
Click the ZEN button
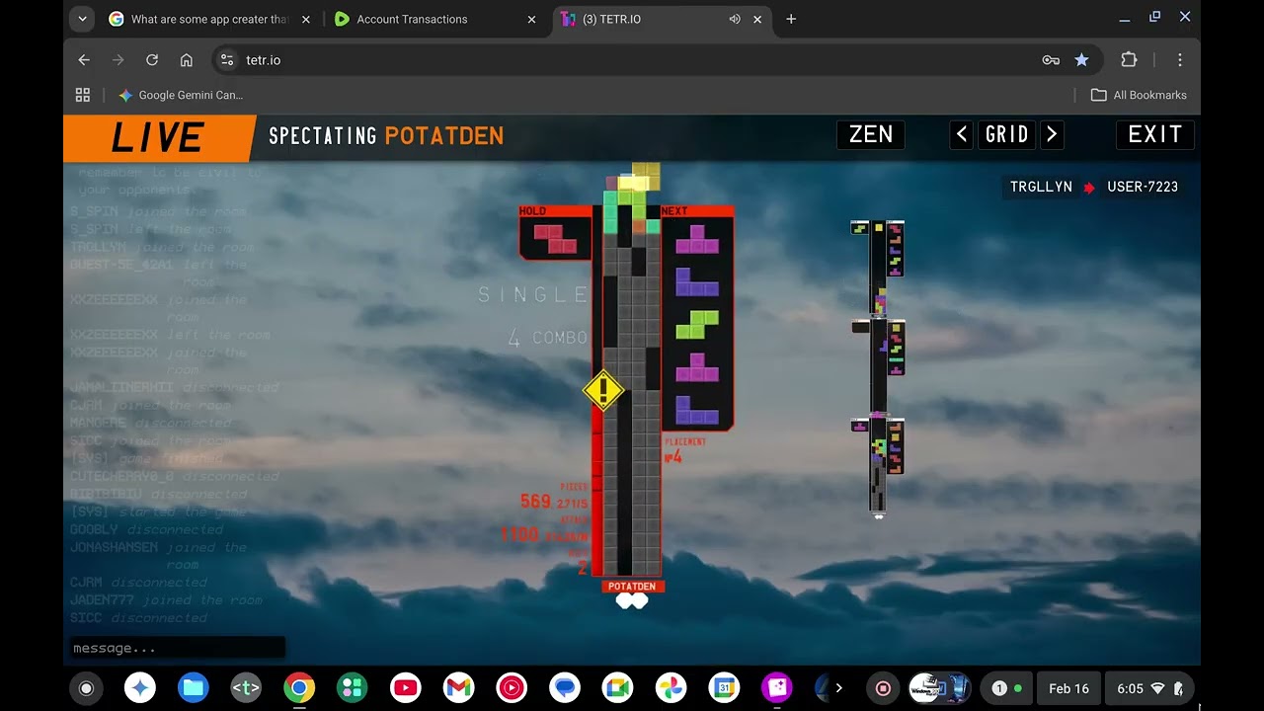point(871,134)
